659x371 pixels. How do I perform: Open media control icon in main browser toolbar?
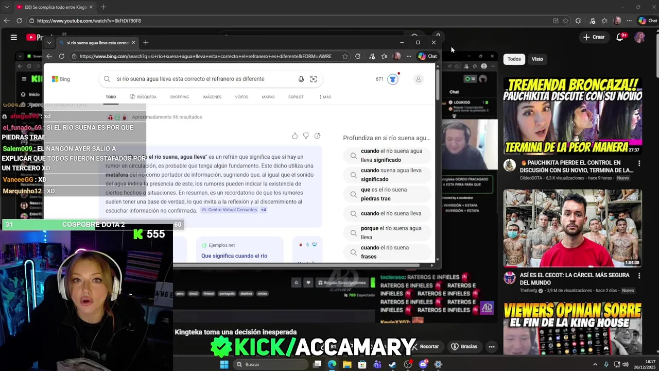pyautogui.click(x=593, y=21)
